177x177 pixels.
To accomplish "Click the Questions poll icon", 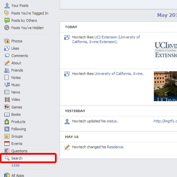I will click(7, 151).
